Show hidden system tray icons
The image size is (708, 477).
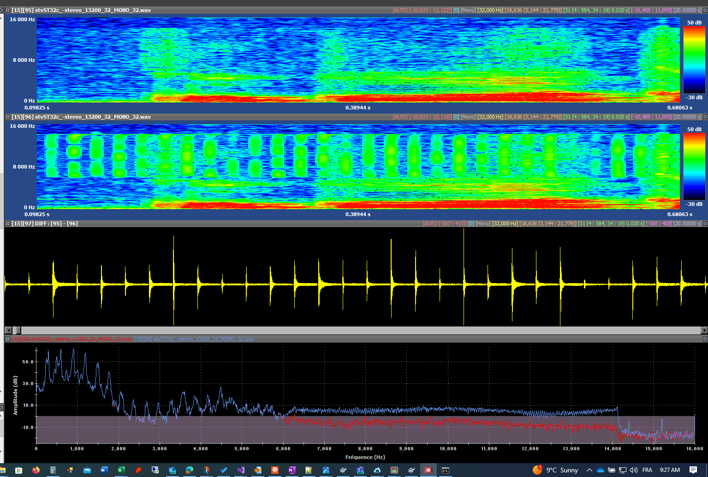[x=589, y=470]
